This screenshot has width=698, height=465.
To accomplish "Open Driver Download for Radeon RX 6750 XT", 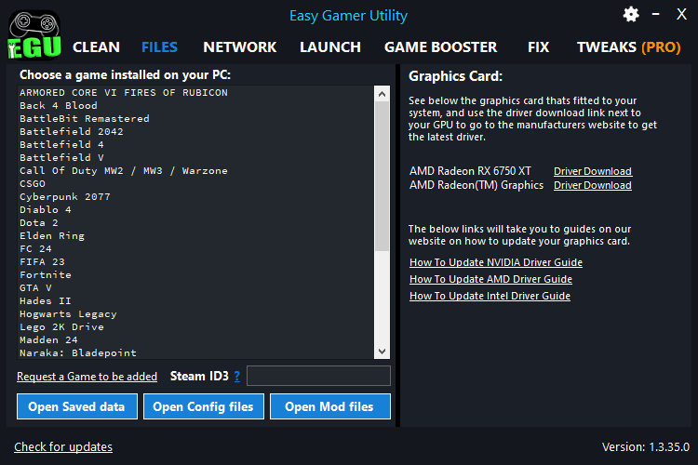I will click(x=593, y=171).
